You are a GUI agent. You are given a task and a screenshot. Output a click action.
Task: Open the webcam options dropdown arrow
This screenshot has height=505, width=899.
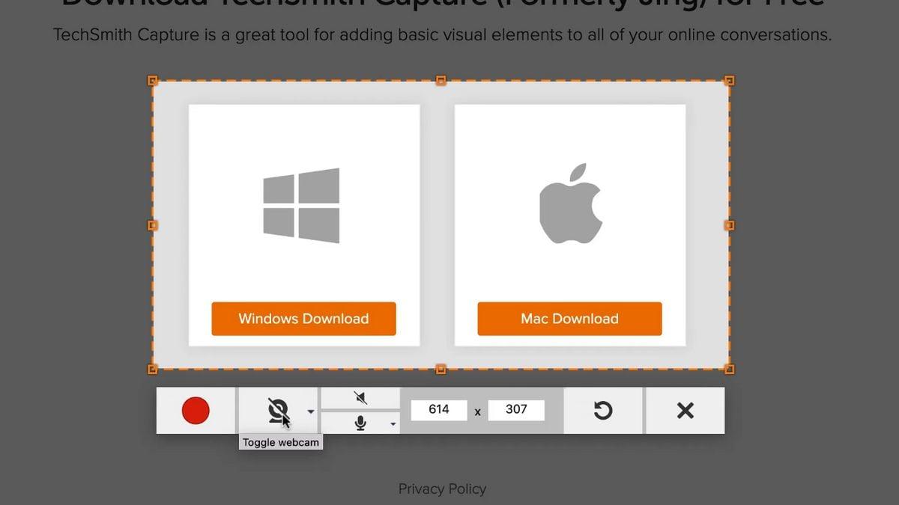pos(311,411)
